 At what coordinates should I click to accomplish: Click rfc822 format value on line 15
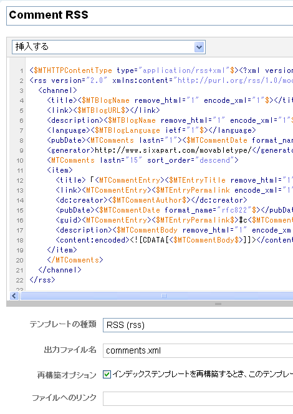coord(234,210)
